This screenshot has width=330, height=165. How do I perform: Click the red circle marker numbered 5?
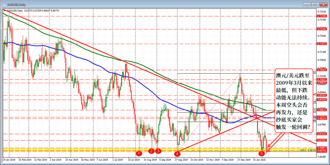pos(262,153)
